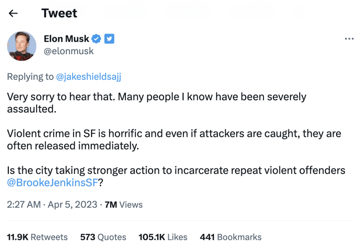The width and height of the screenshot is (363, 251).
Task: Click the blue verified checkmark badge
Action: [97, 39]
